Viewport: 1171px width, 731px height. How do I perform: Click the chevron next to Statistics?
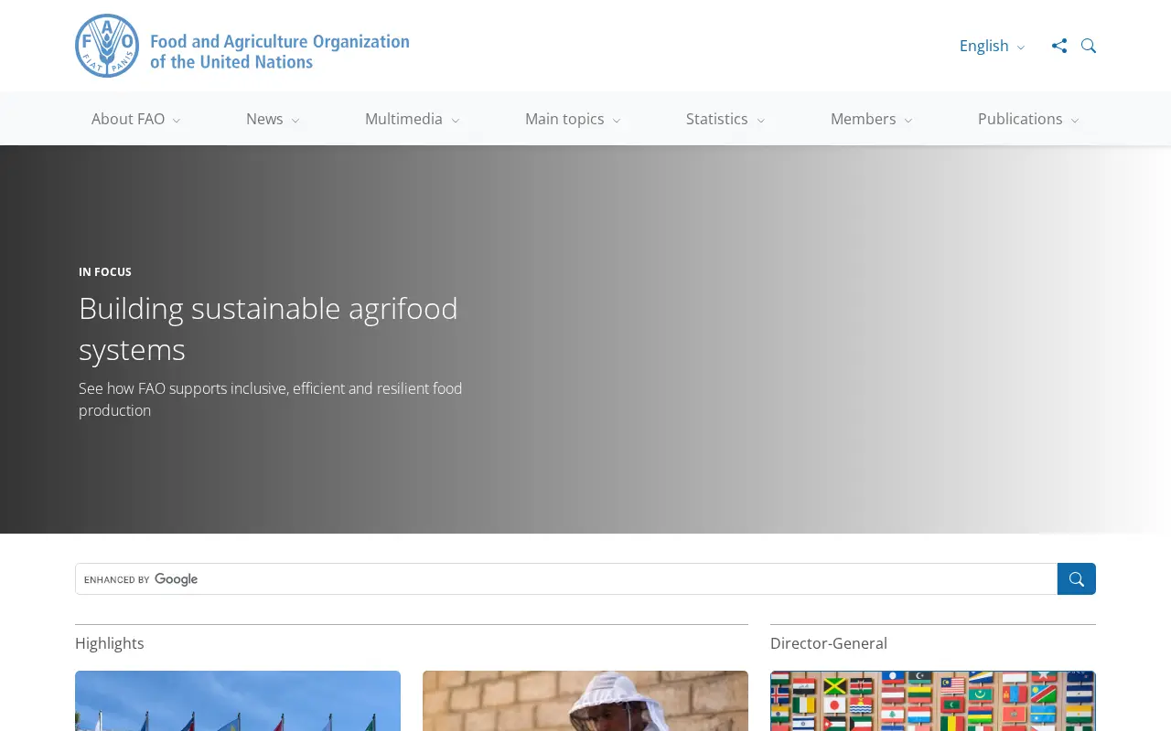click(x=761, y=121)
